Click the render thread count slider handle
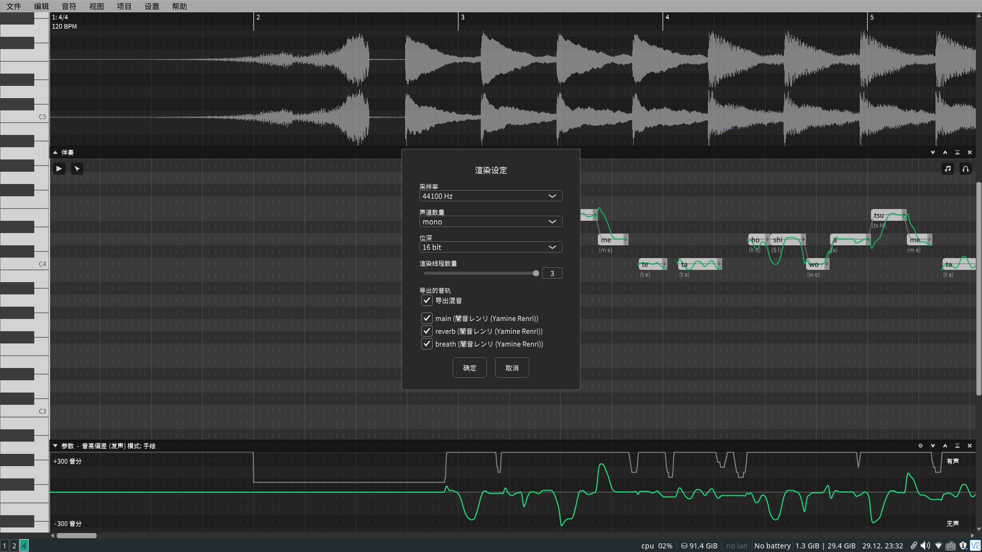This screenshot has height=552, width=982. pyautogui.click(x=535, y=273)
